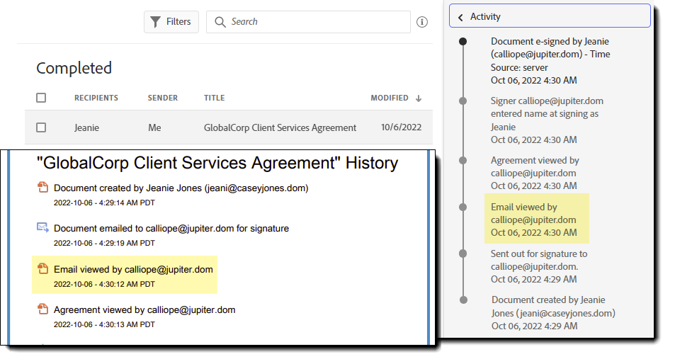Click the Document emailed envelope icon

coord(42,227)
